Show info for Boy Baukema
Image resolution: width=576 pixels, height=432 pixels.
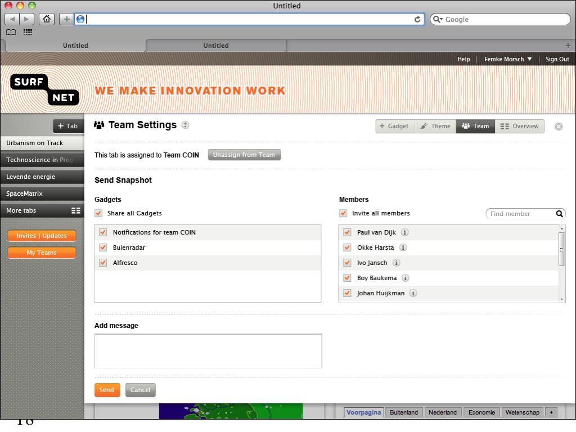[405, 278]
